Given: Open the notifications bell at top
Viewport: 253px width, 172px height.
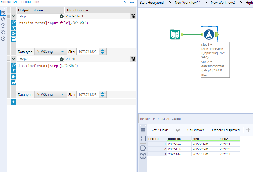Looking at the screenshot, I should point(132,2).
